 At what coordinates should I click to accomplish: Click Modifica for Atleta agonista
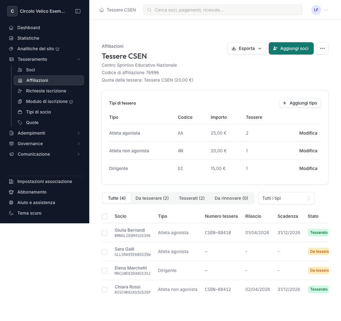tap(308, 133)
